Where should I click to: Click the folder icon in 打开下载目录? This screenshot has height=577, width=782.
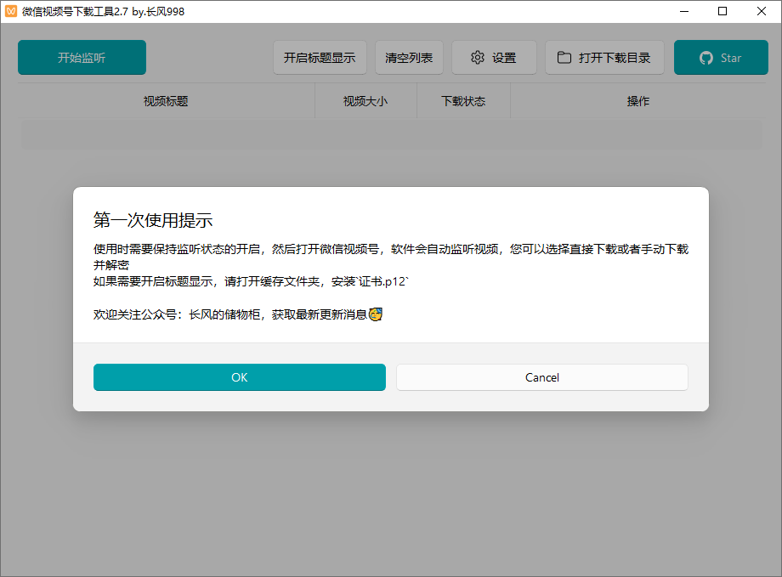(x=564, y=57)
